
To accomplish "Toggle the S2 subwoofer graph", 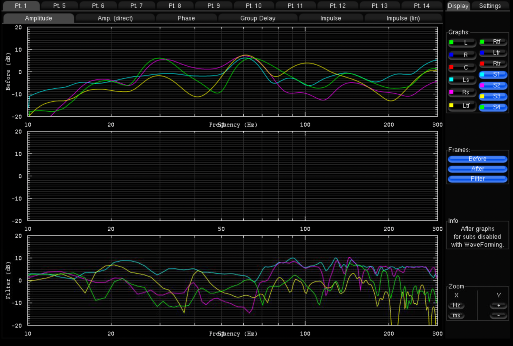I will point(493,86).
